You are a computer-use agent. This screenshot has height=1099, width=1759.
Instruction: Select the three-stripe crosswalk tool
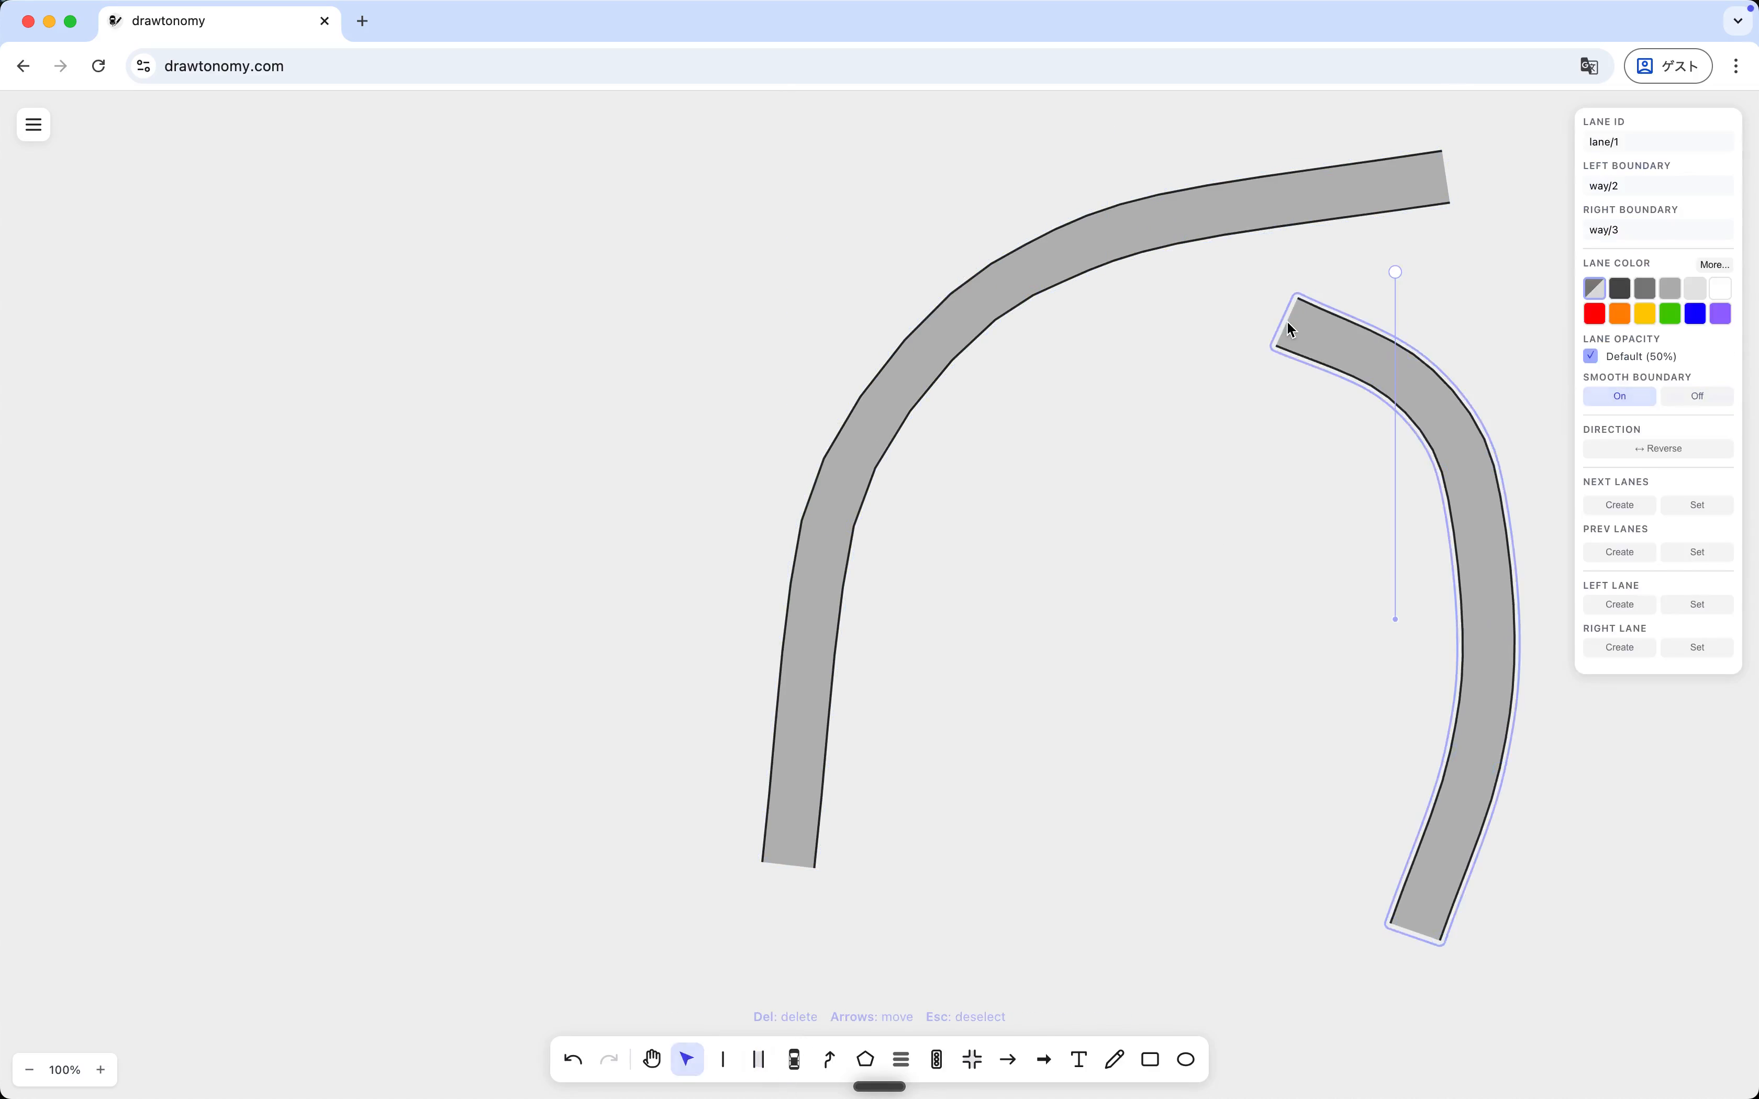[x=900, y=1059]
